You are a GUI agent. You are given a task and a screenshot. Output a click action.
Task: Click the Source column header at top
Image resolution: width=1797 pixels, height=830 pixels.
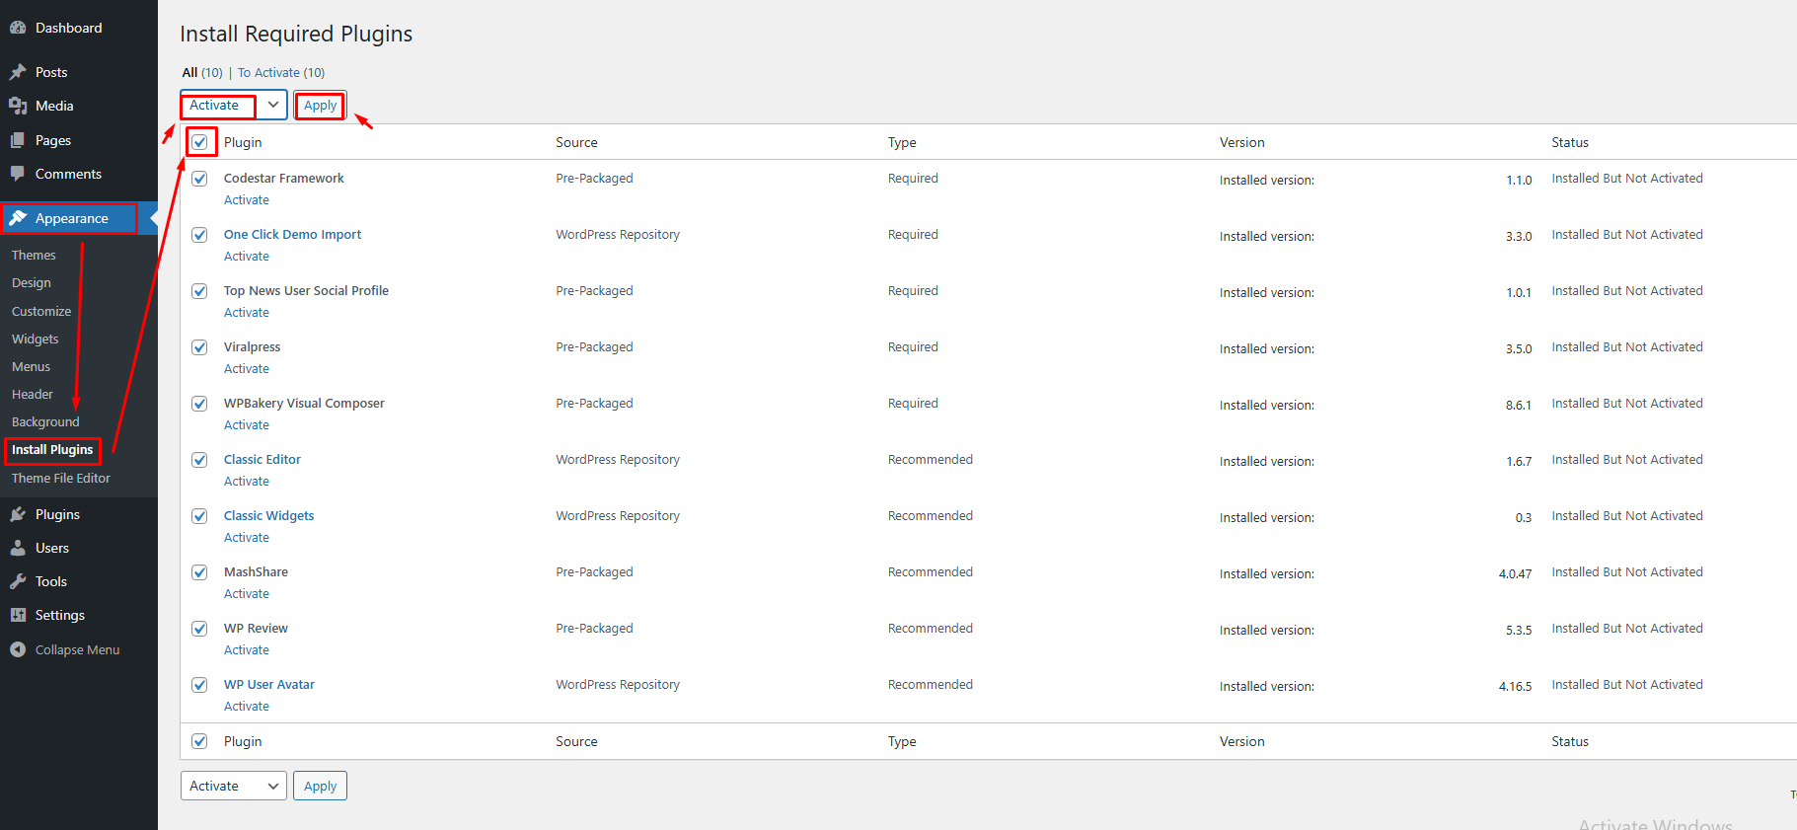576,142
